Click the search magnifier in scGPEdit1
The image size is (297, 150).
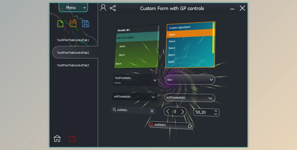pyautogui.click(x=114, y=110)
